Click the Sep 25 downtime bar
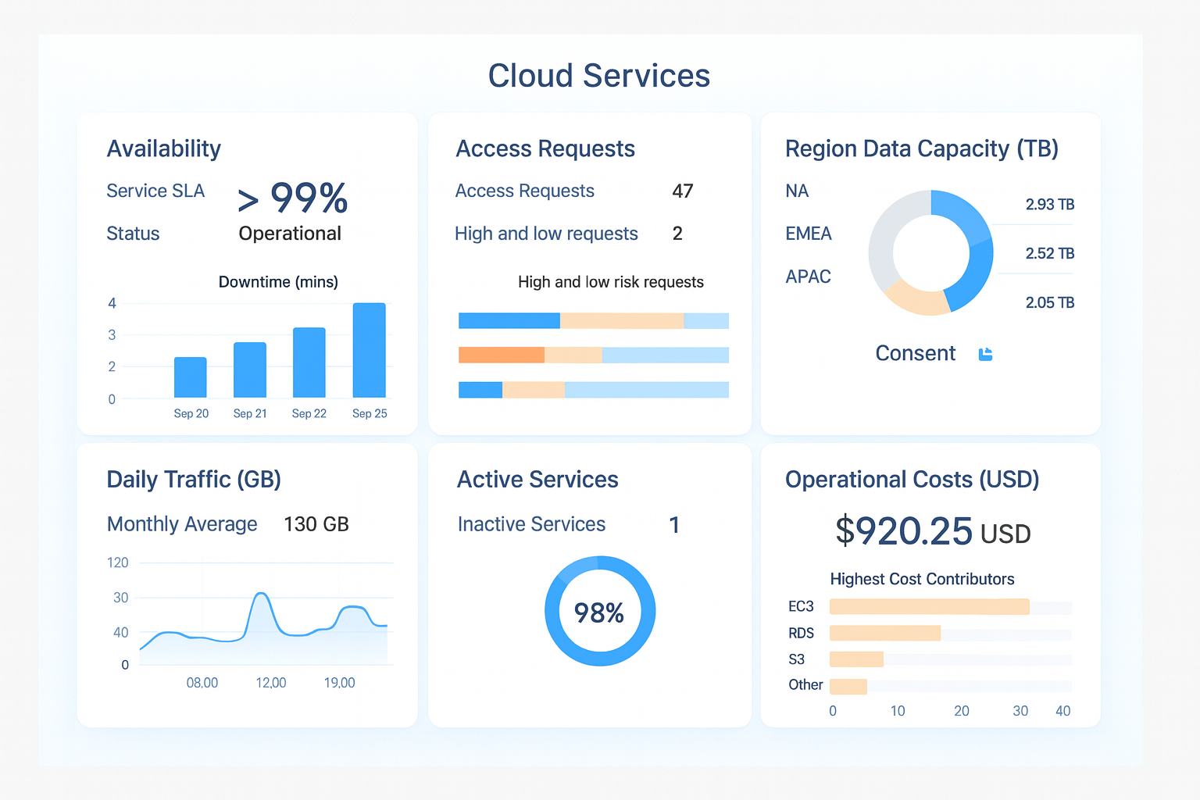This screenshot has width=1200, height=800. [369, 350]
